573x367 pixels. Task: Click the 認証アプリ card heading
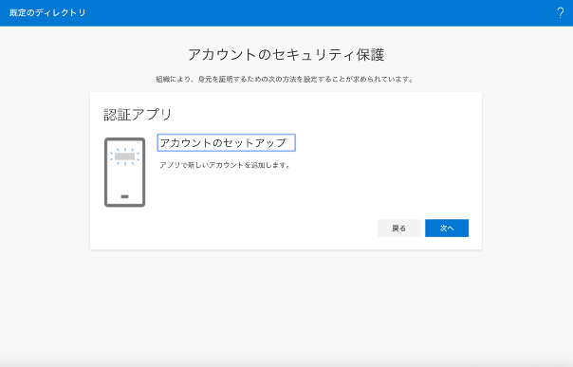click(x=138, y=115)
